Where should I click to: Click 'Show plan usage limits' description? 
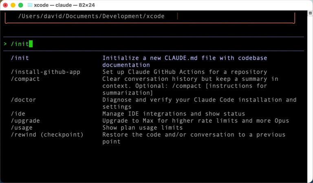(x=143, y=127)
